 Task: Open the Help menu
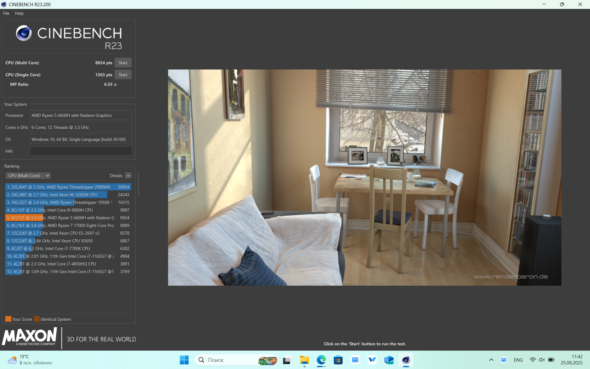[x=19, y=13]
